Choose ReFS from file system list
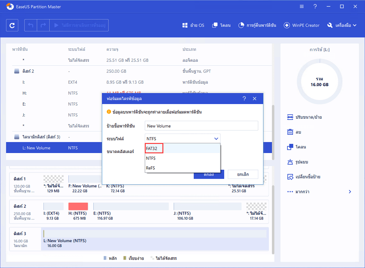The height and width of the screenshot is (268, 365). coord(182,168)
